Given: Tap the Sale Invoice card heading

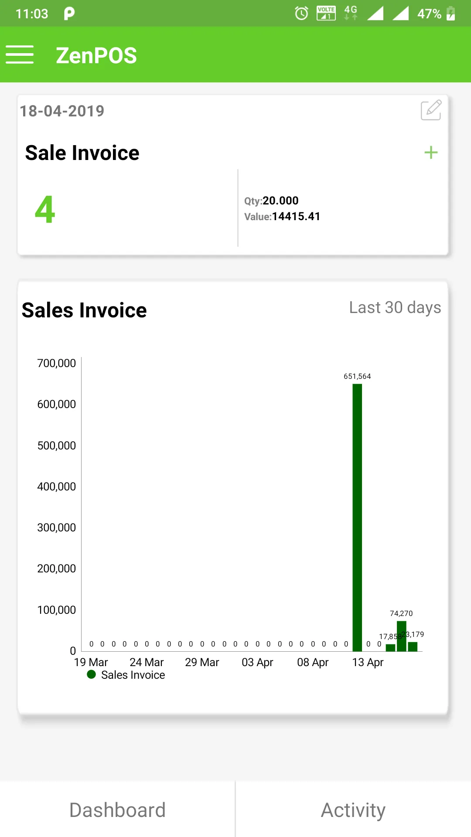Looking at the screenshot, I should [82, 153].
